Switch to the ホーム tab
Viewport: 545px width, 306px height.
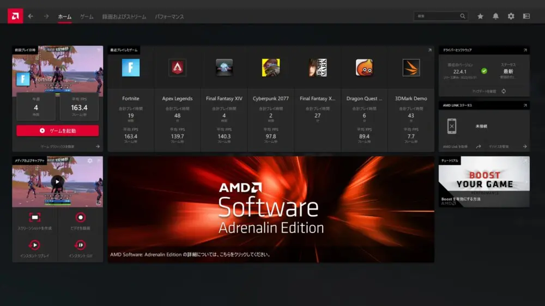coord(65,17)
